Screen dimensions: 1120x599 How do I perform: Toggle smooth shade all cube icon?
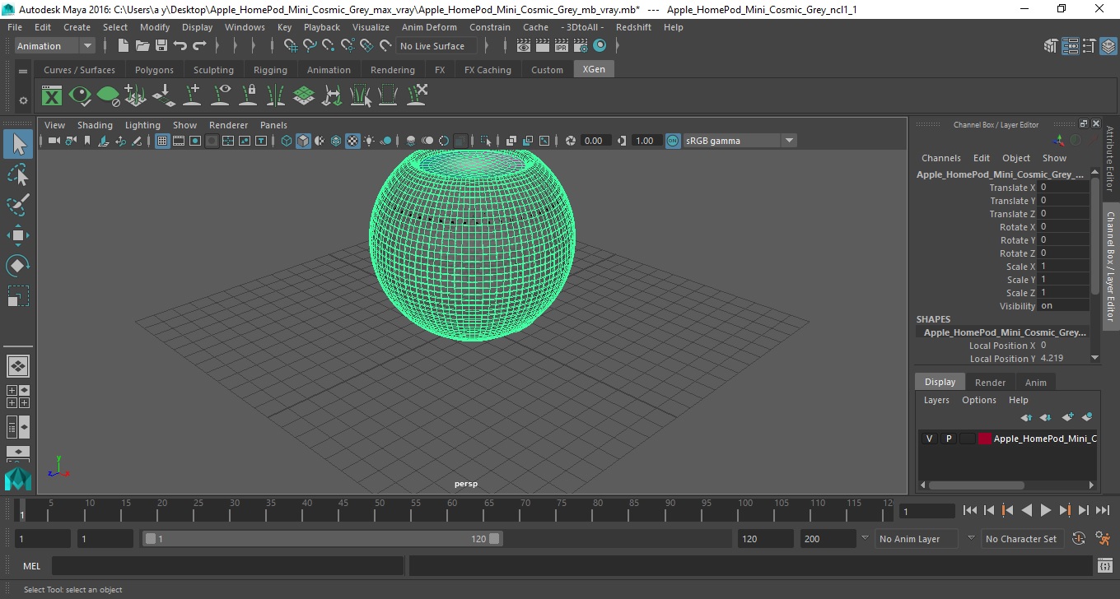point(303,141)
